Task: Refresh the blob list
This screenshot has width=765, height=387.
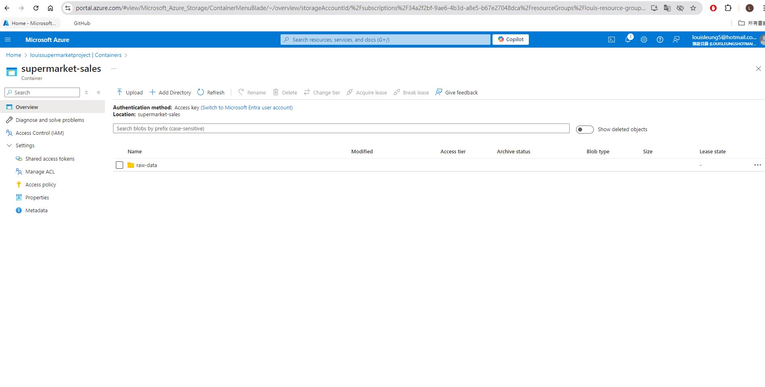Action: pyautogui.click(x=211, y=92)
